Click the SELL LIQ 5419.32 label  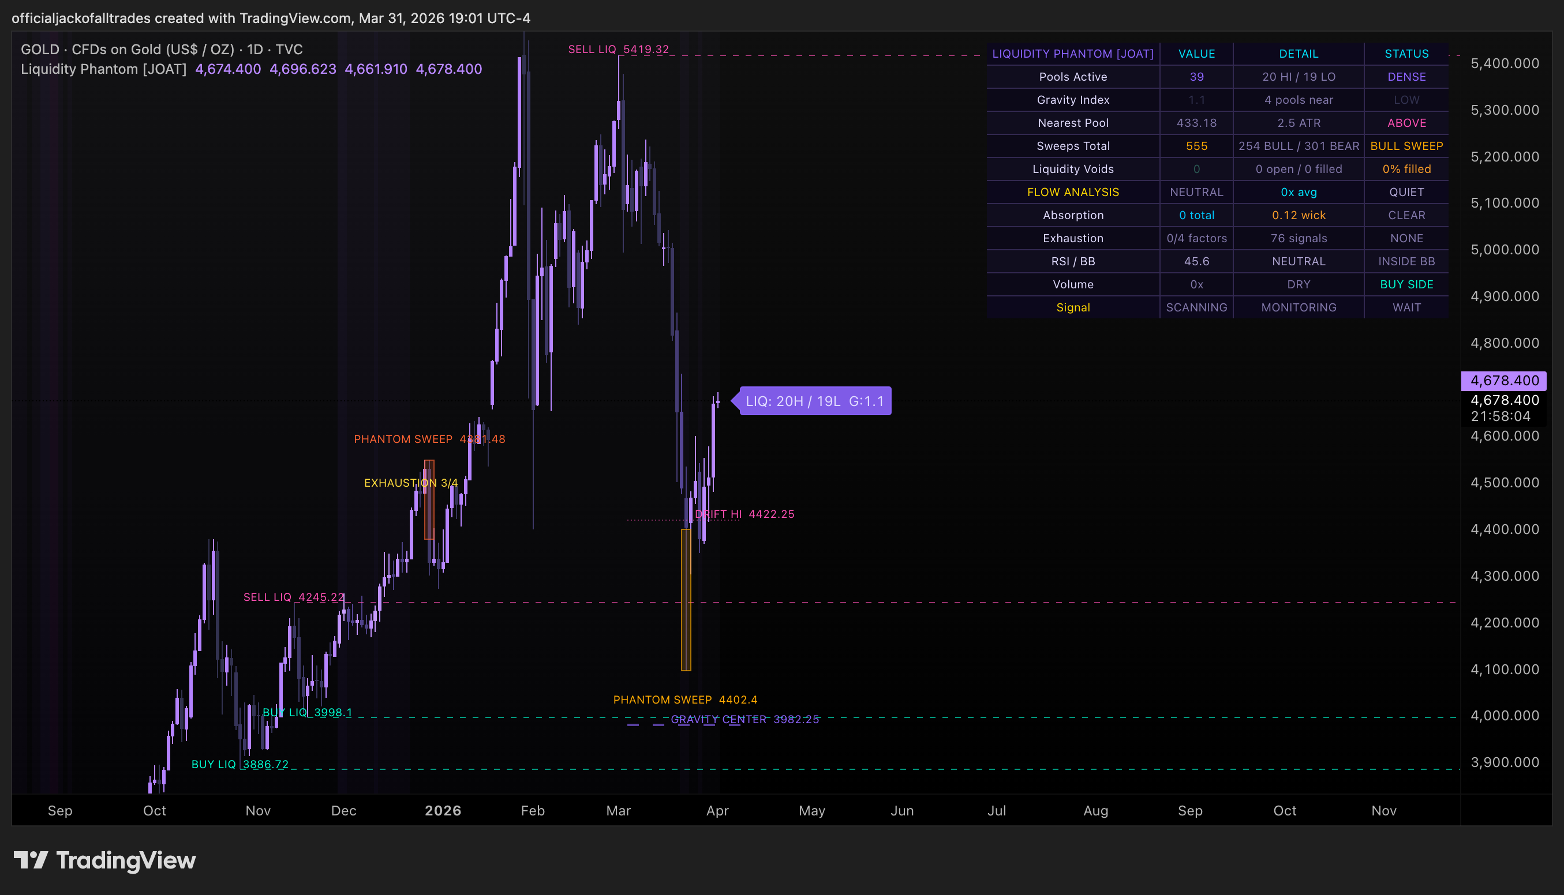618,49
